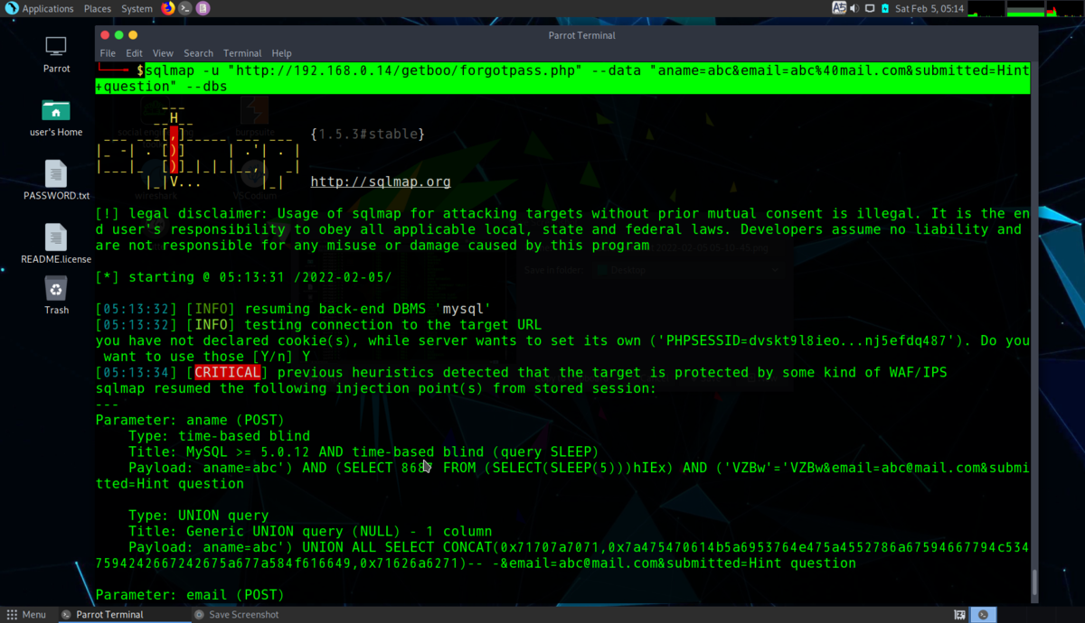The width and height of the screenshot is (1085, 623).
Task: Open the Applications menu
Action: tap(48, 8)
